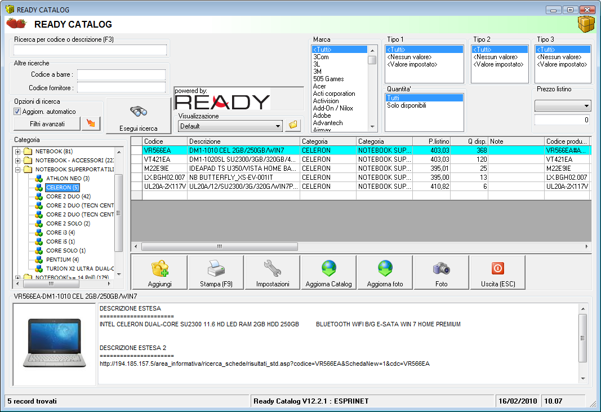Click the NOTEBOOK - ACCESSORI folder icon
Screen dimensions: 601x412
(28, 161)
